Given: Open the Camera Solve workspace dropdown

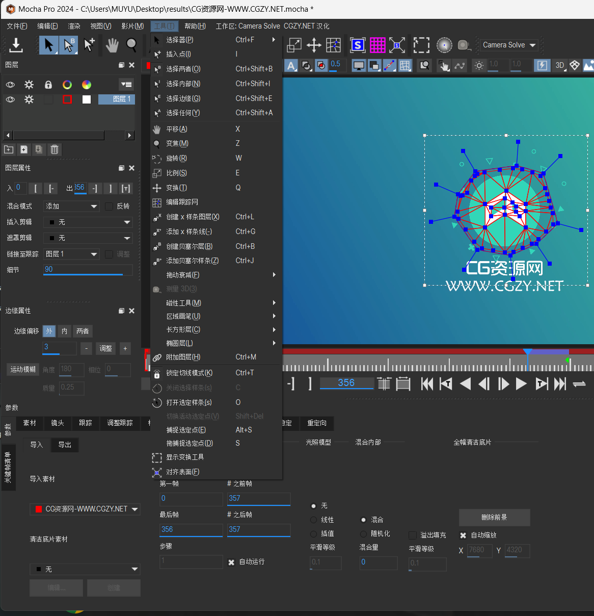Looking at the screenshot, I should pos(509,45).
